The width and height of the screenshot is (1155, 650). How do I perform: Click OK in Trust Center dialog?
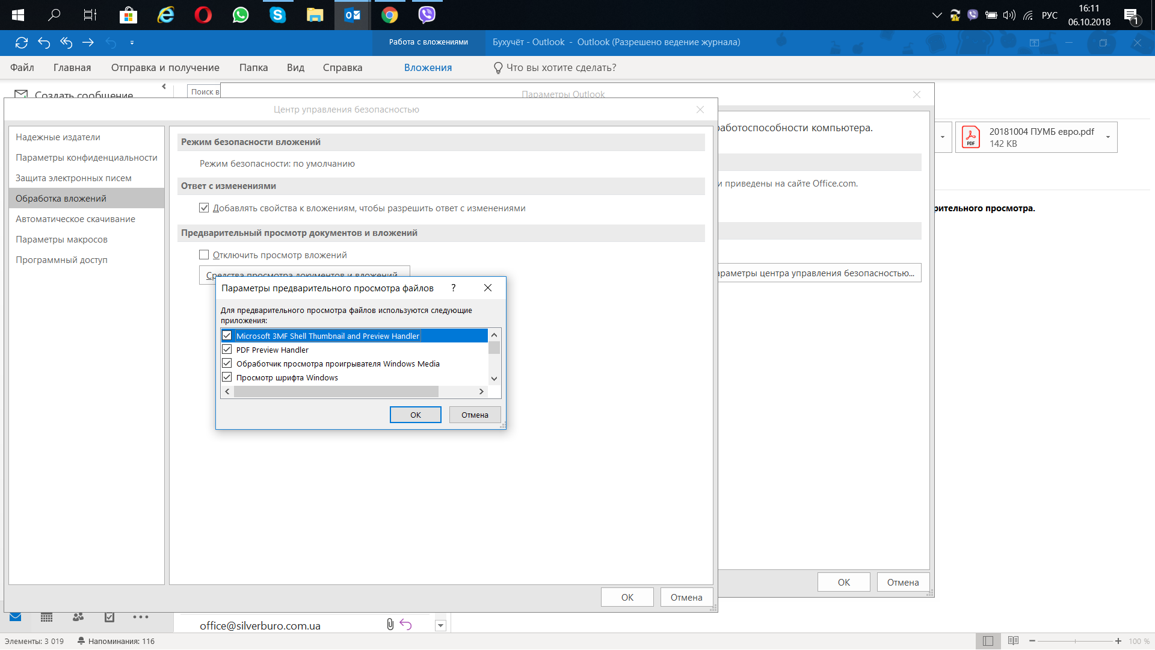627,597
